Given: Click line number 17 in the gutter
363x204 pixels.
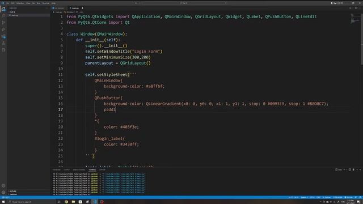Looking at the screenshot, I should (61, 109).
